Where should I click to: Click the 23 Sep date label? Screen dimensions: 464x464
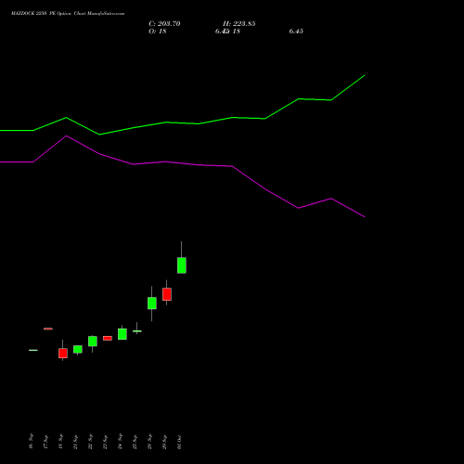tap(105, 441)
